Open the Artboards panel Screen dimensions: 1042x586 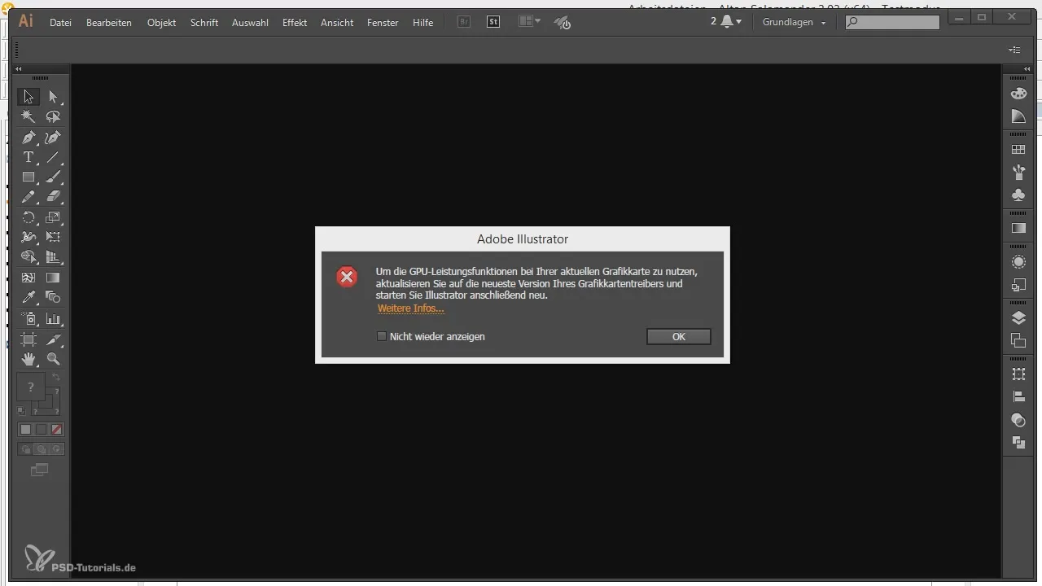1018,340
